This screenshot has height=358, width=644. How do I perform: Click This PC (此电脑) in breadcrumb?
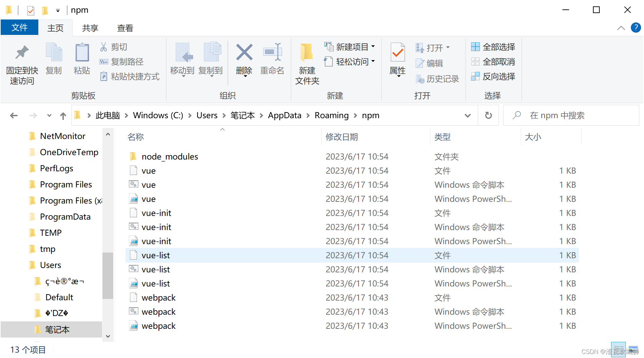coord(108,116)
